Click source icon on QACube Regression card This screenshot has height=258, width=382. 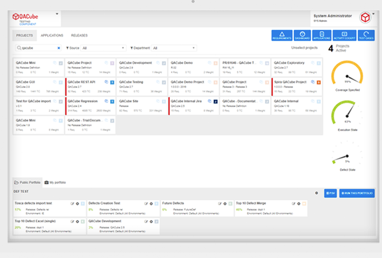coord(112,102)
